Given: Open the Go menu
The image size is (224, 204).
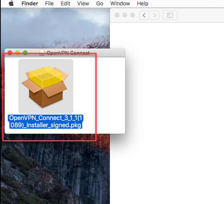Looking at the screenshot, I should coord(100,3).
